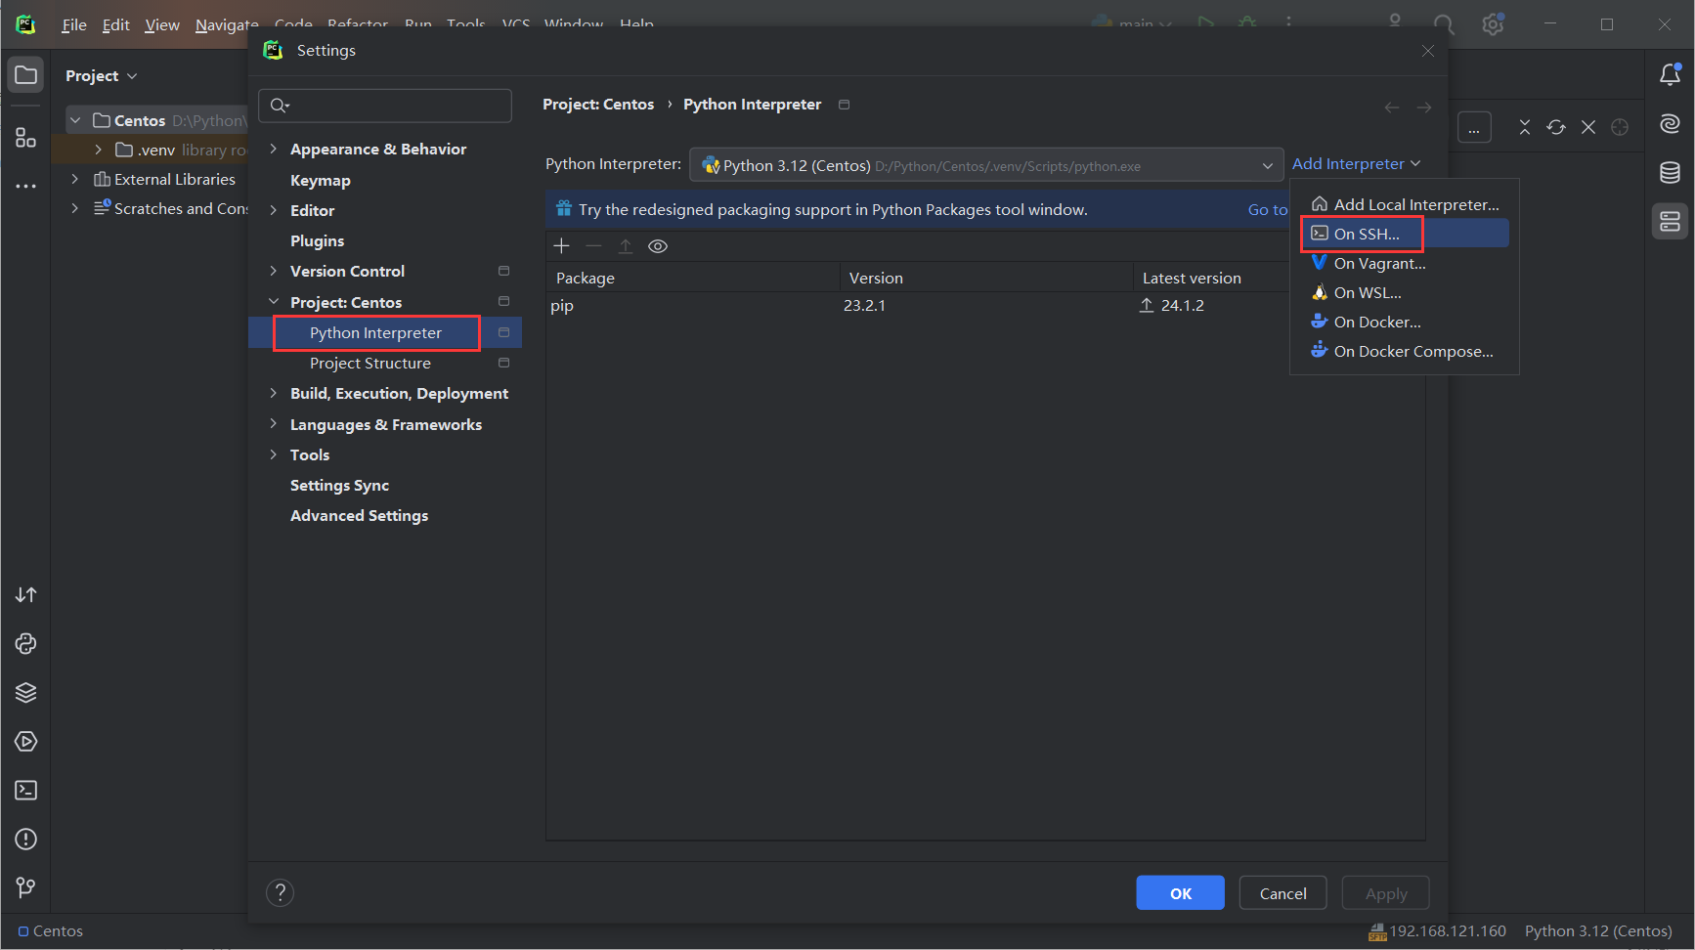
Task: Click the OK button
Action: point(1180,893)
